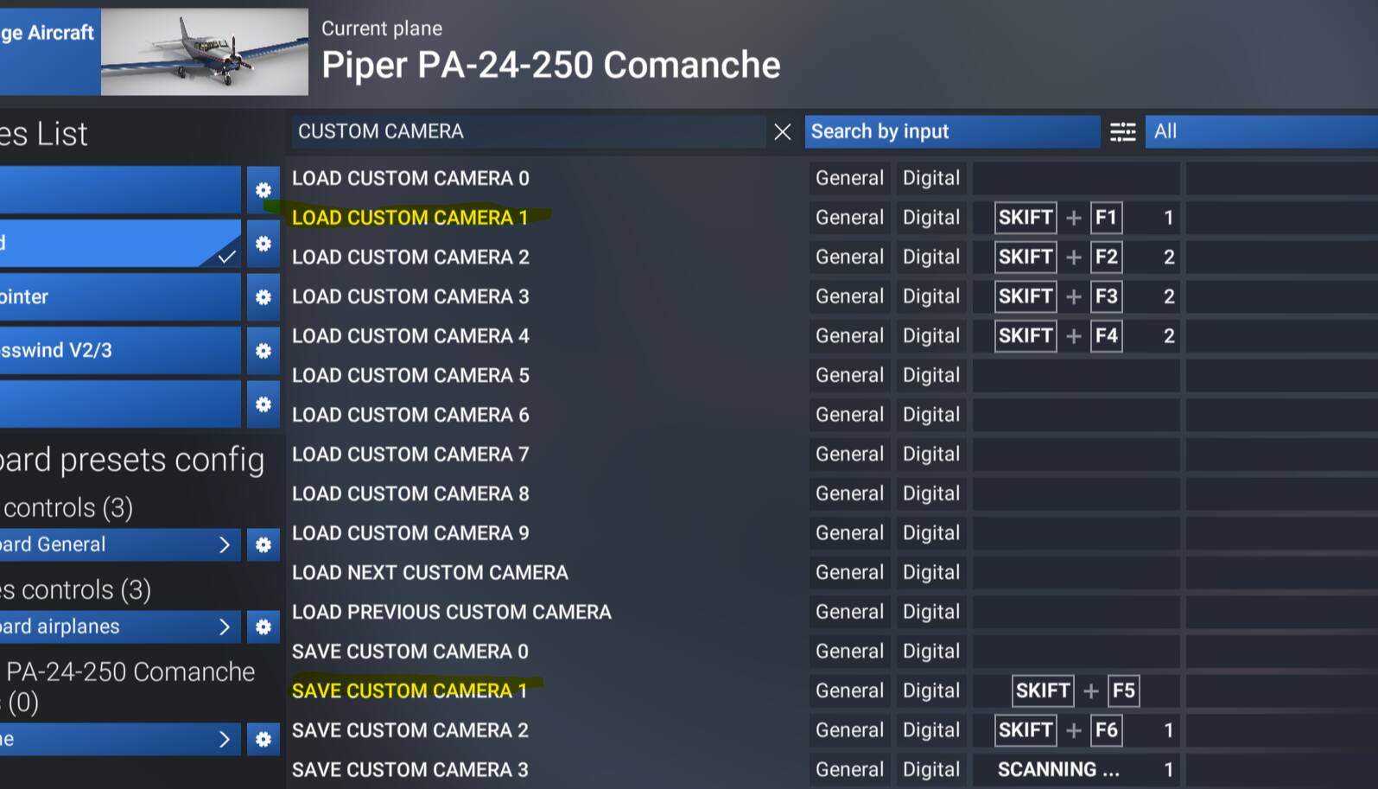
Task: Click 'Digital' cell in Load Custom Camera 0 row
Action: tap(931, 178)
